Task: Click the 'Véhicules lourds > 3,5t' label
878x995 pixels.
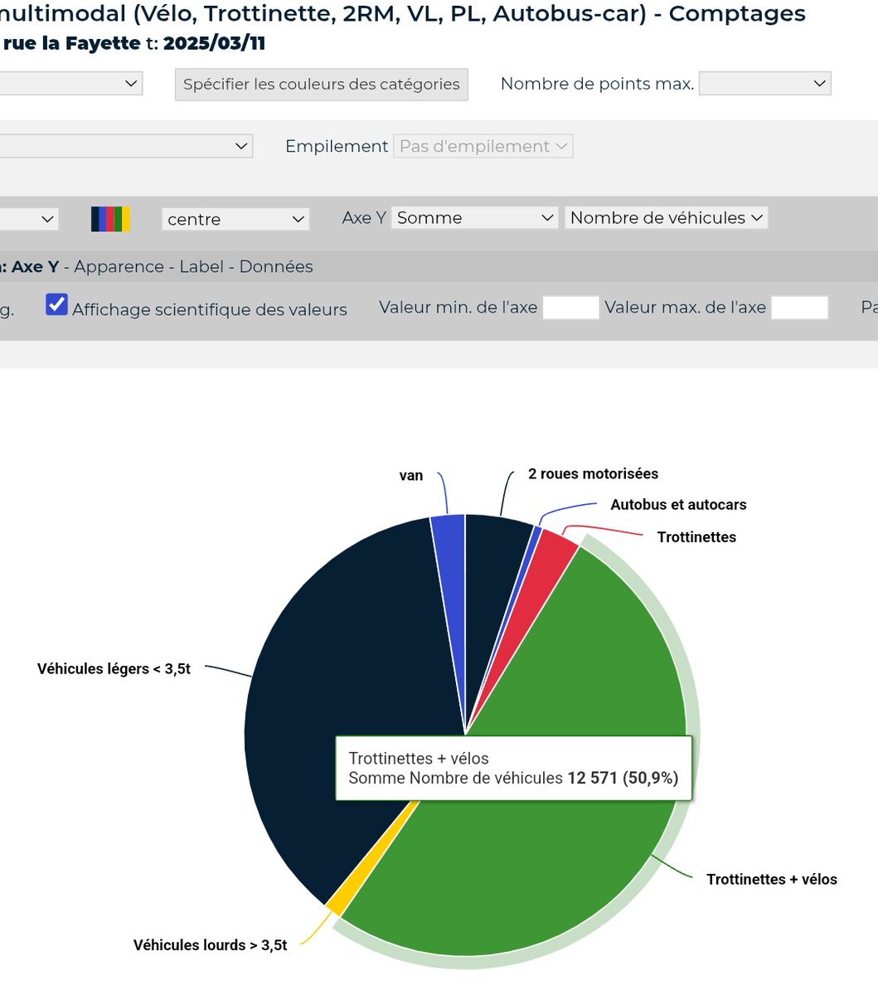Action: (x=211, y=945)
